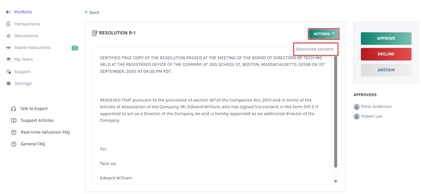The image size is (421, 194).
Task: Decline the resolution
Action: (x=386, y=54)
